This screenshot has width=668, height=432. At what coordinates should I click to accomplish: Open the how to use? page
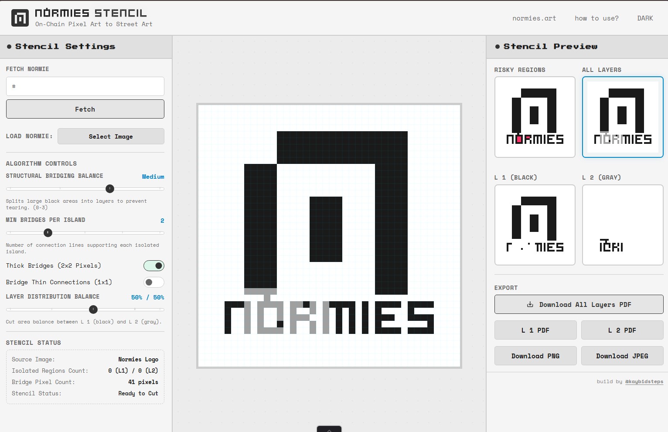pyautogui.click(x=596, y=18)
